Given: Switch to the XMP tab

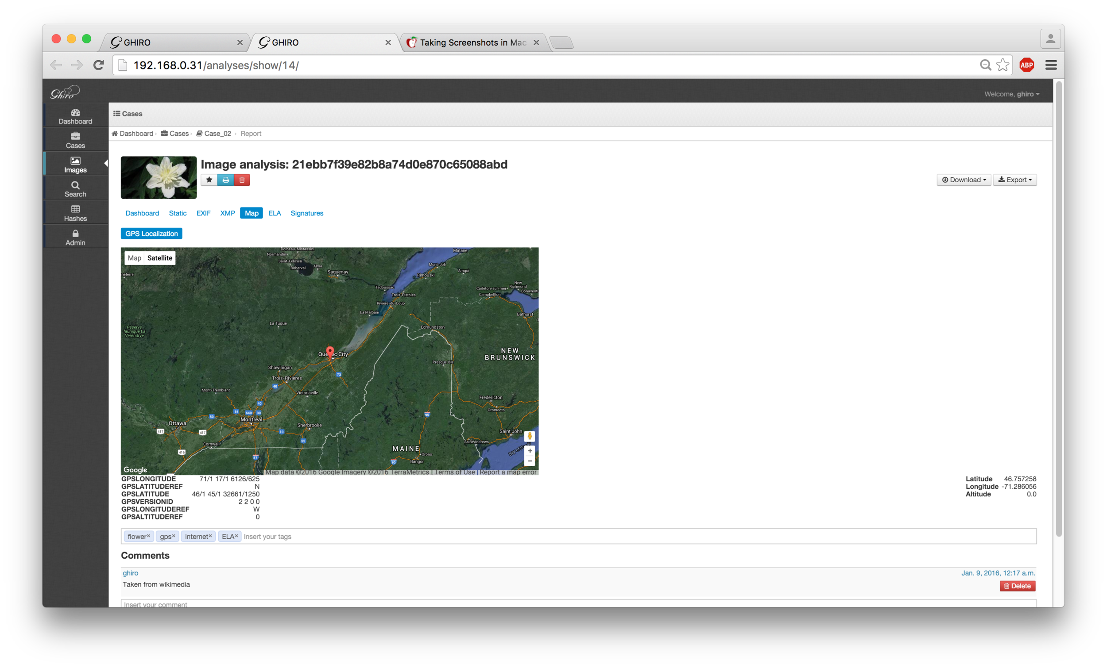Looking at the screenshot, I should [227, 213].
